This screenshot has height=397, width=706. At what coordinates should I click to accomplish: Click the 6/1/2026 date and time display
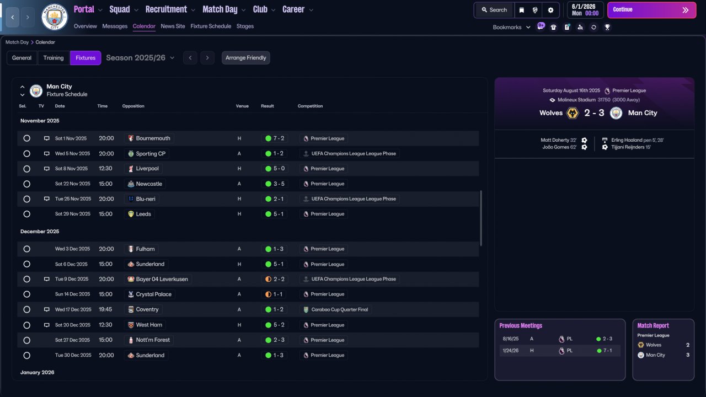point(585,10)
